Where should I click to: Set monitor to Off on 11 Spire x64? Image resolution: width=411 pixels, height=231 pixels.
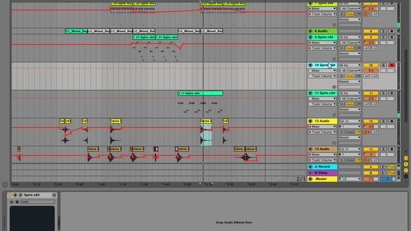tap(358, 104)
